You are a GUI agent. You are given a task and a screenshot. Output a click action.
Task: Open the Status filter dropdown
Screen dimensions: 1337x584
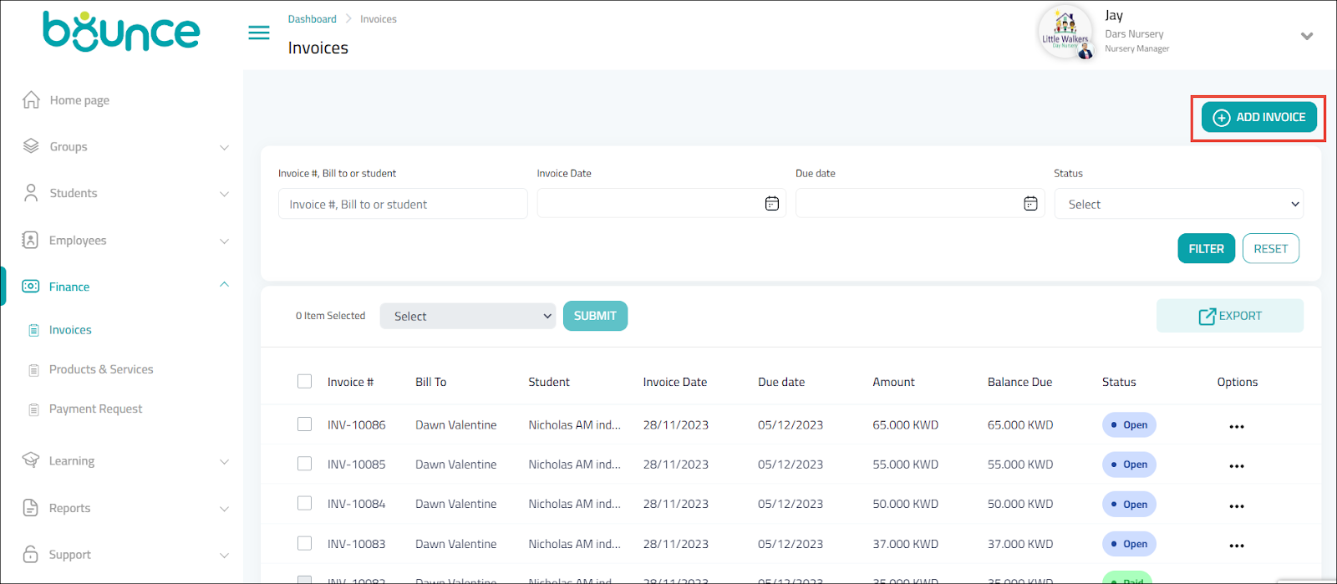coord(1179,204)
